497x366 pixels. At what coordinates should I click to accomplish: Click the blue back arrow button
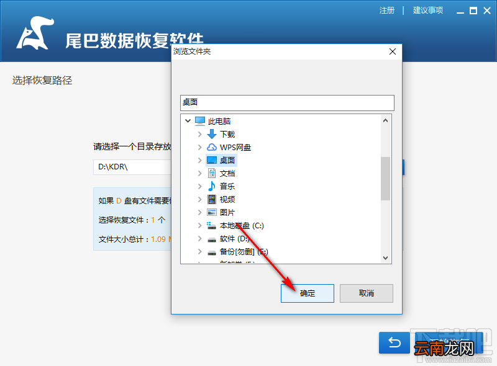click(394, 342)
